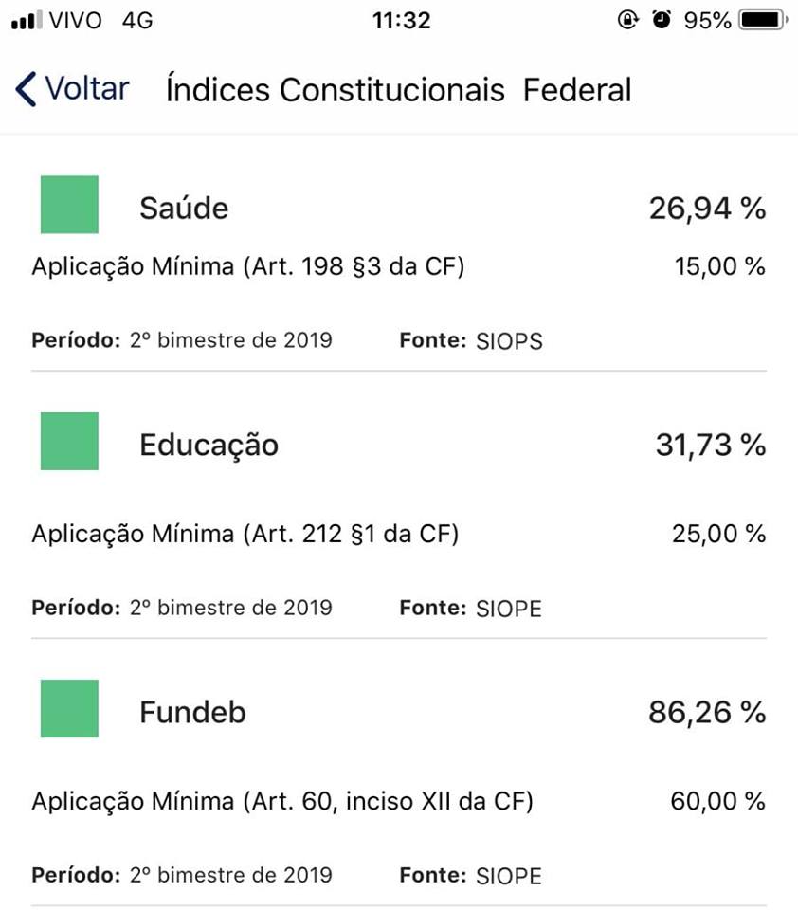798x910 pixels.
Task: Select the Educação index heading
Action: 209,446
